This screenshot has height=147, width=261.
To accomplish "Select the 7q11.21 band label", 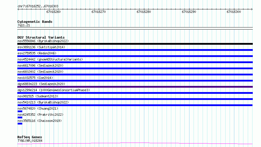I will 24,25.
